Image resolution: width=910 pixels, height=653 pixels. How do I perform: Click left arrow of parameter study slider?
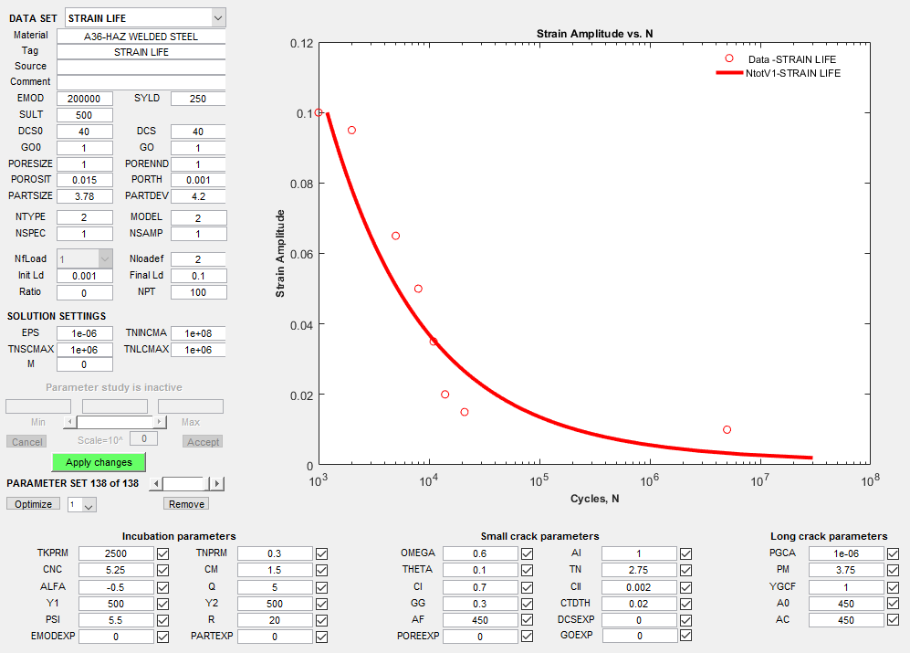[x=68, y=422]
